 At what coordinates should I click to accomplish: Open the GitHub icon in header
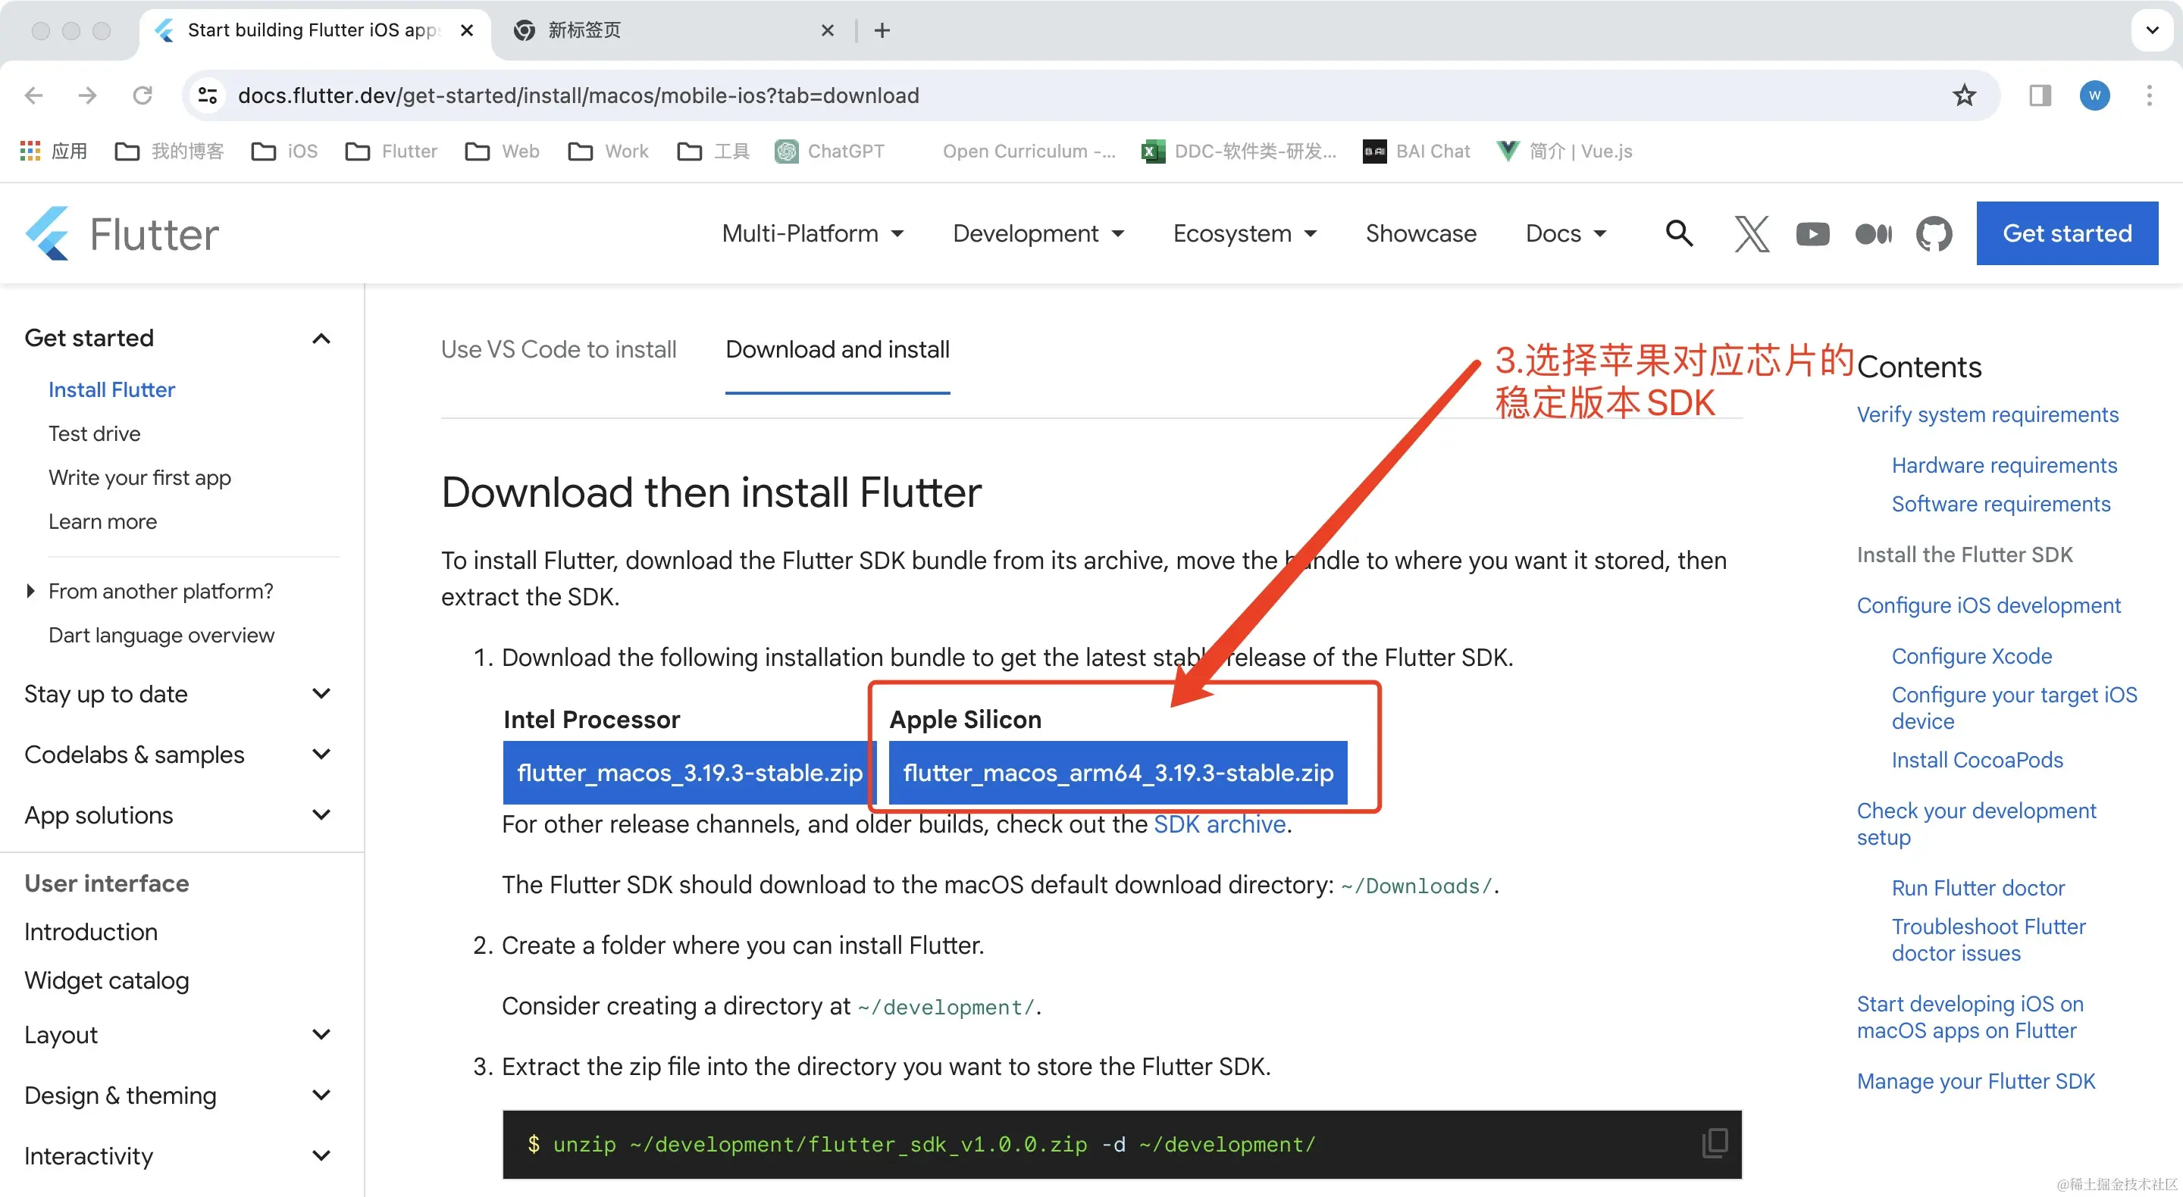point(1934,233)
